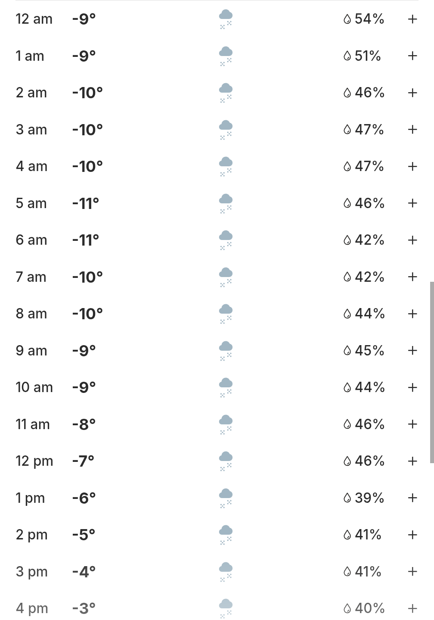The image size is (434, 620).
Task: Click the vertical scrollbar thumb
Action: (432, 373)
